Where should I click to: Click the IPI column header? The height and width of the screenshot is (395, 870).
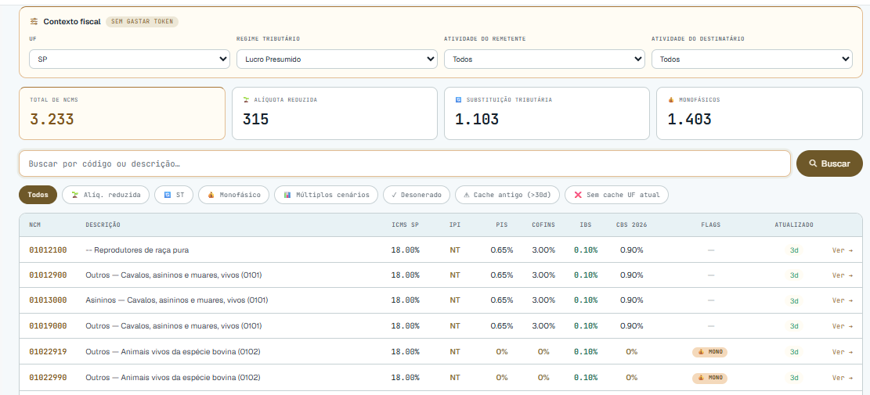pos(455,225)
